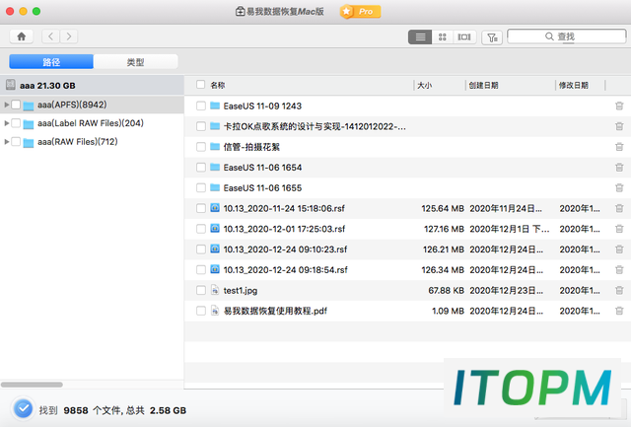Select the EaseUS 11-06 1655 folder name
This screenshot has height=427, width=631.
point(262,188)
